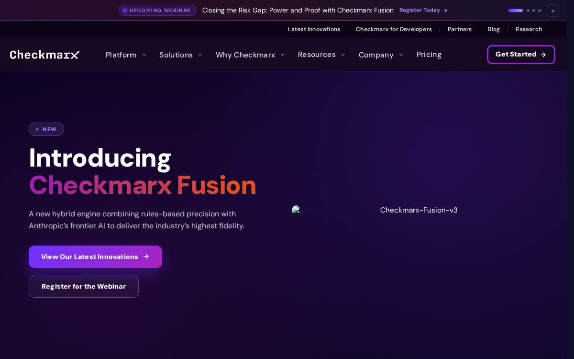Open Latest Innovations in the top bar
This screenshot has width=574, height=359.
click(x=314, y=29)
